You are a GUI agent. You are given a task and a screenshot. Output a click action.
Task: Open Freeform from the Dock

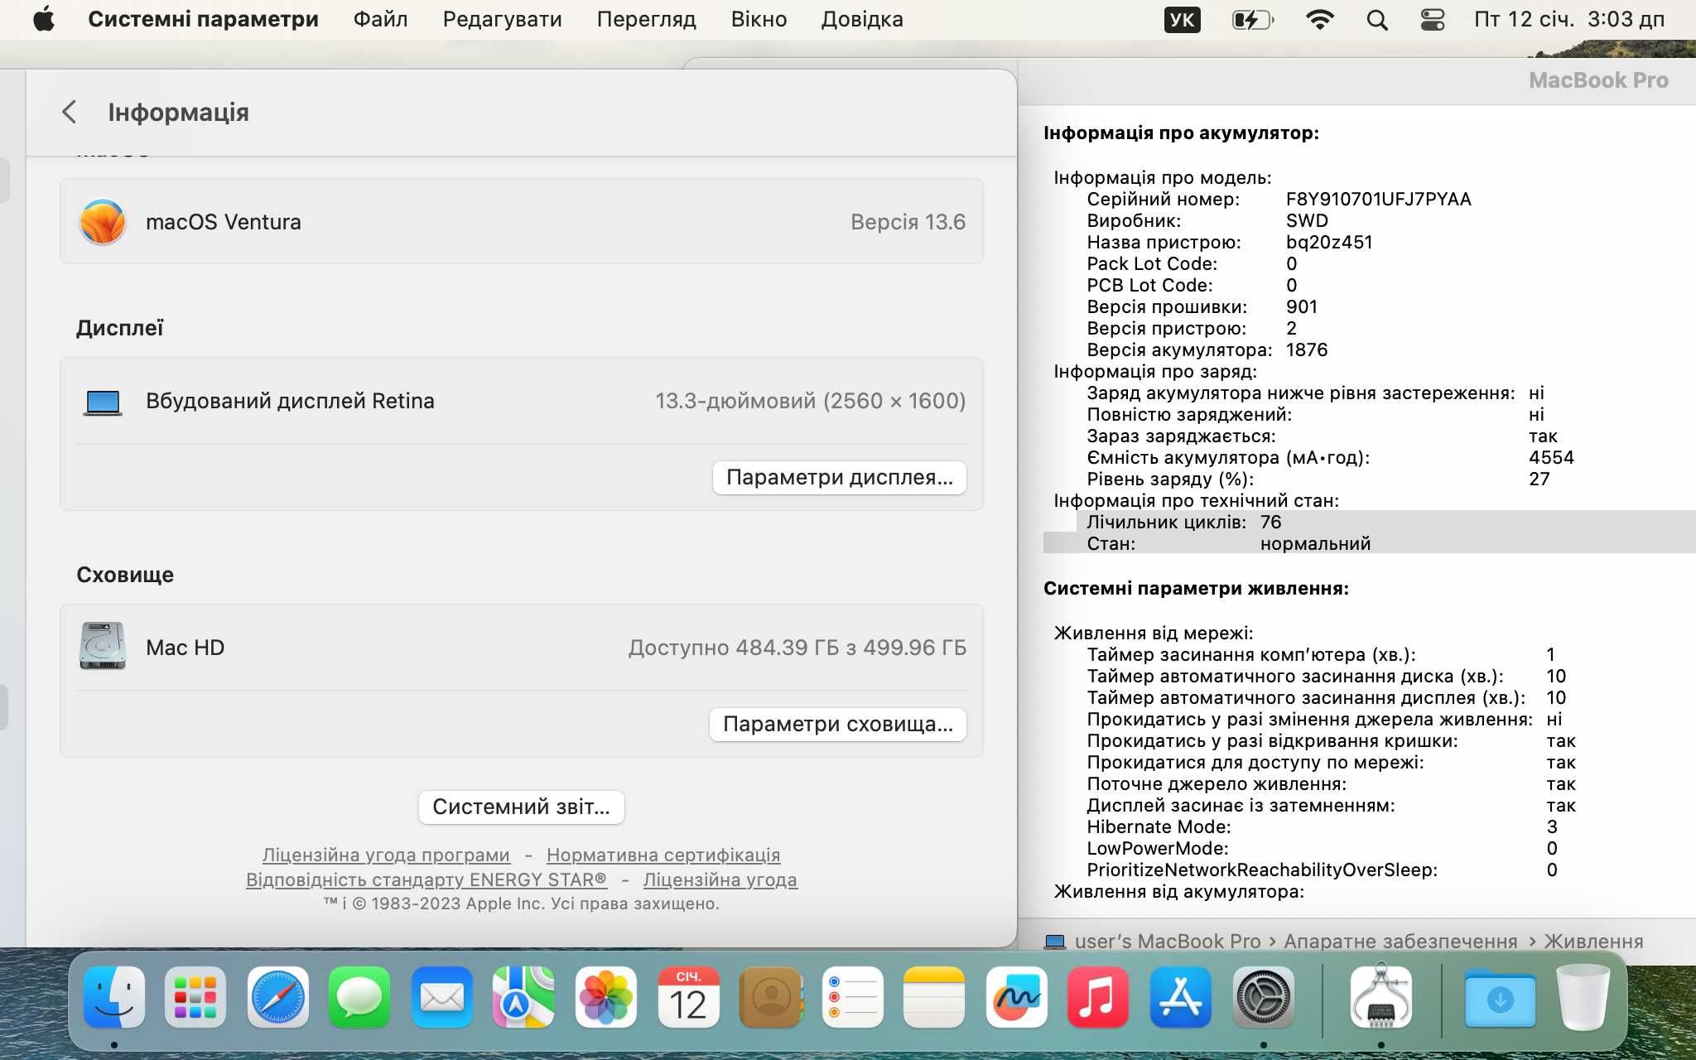tap(1016, 997)
